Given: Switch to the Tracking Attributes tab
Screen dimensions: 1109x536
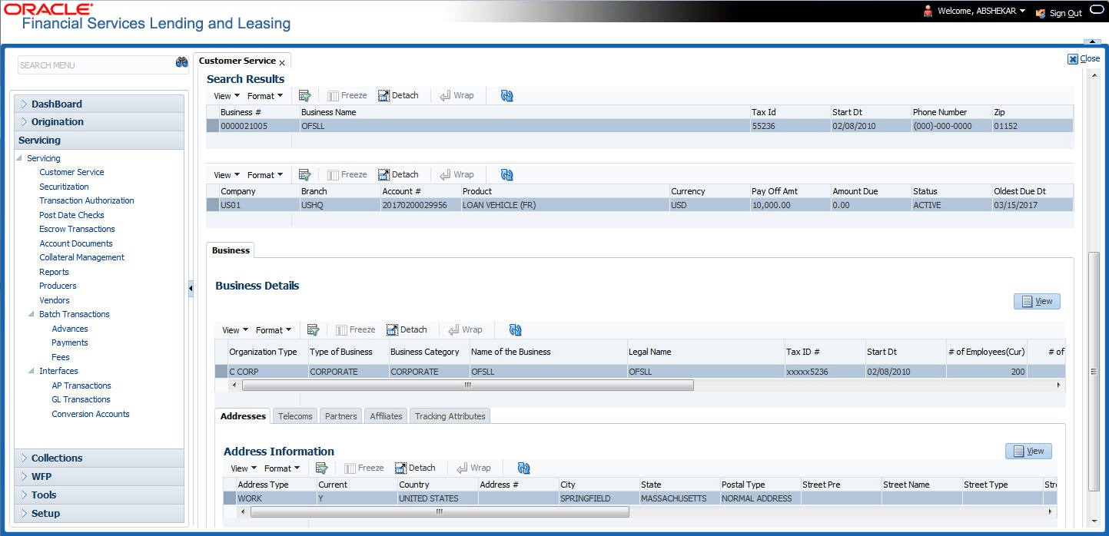Looking at the screenshot, I should pos(450,416).
